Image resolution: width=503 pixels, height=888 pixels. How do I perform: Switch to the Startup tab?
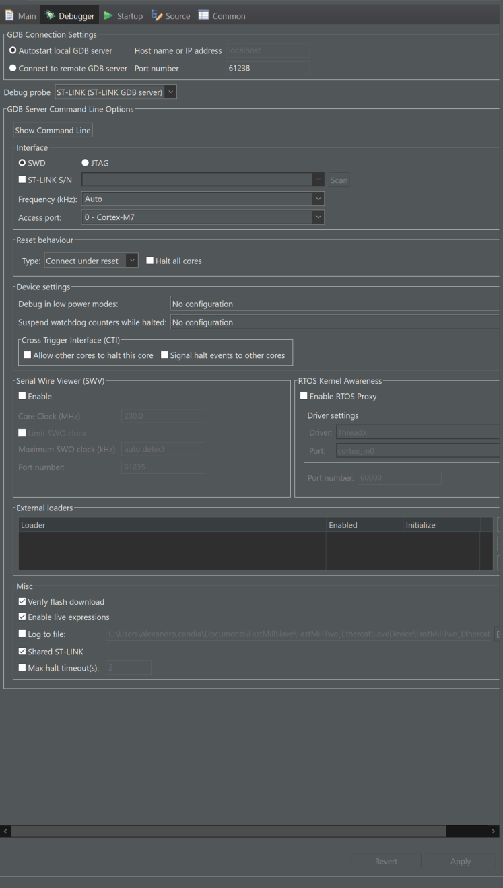click(x=129, y=15)
